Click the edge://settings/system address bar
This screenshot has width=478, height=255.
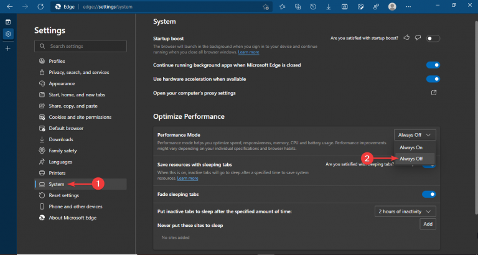[x=160, y=7]
